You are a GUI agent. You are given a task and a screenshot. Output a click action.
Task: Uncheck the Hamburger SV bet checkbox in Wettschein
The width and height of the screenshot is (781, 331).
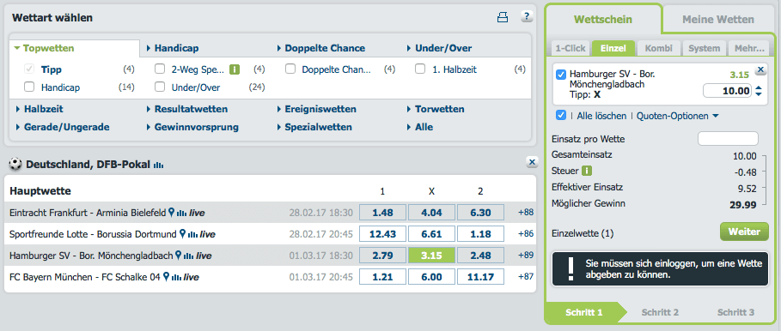561,75
